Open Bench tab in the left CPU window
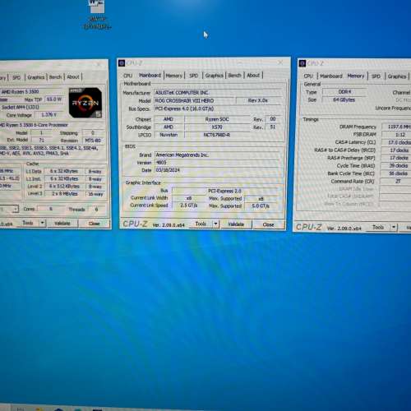Screen dimensions: 411x411 click(55, 77)
